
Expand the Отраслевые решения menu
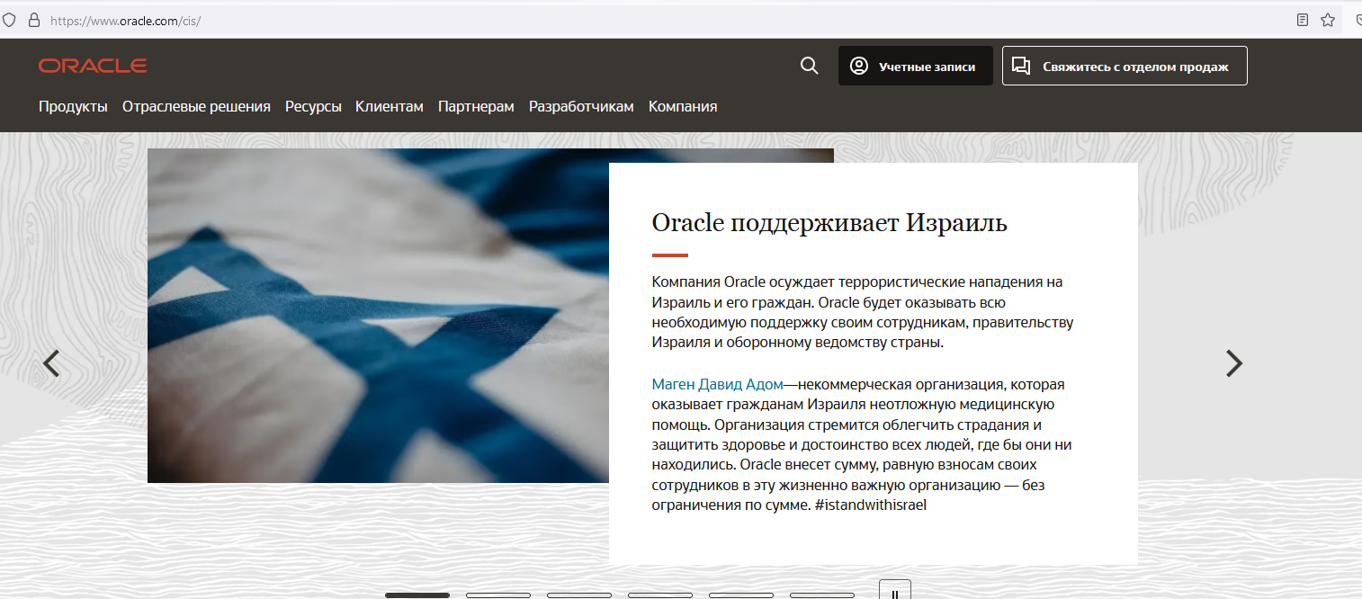point(196,106)
